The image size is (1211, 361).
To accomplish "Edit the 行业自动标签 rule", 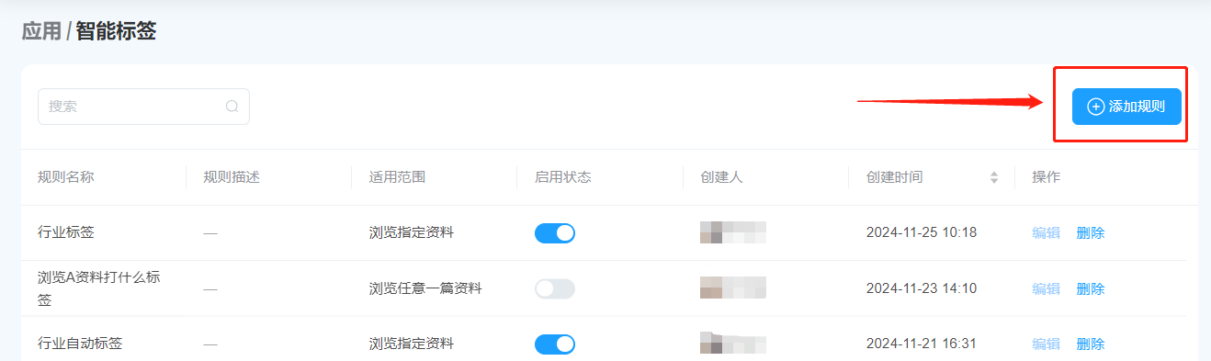I will point(1046,344).
